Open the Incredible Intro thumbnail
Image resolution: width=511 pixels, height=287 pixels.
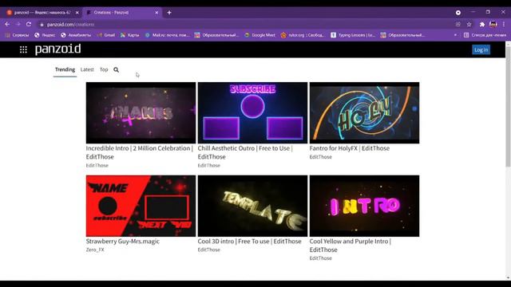pos(141,112)
